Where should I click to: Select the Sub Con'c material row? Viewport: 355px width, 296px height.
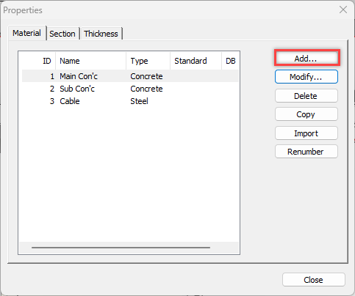click(130, 89)
